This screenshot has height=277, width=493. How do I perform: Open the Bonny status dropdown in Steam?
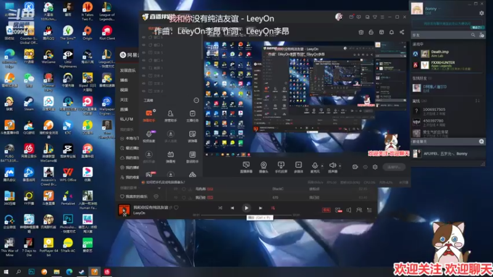click(439, 9)
